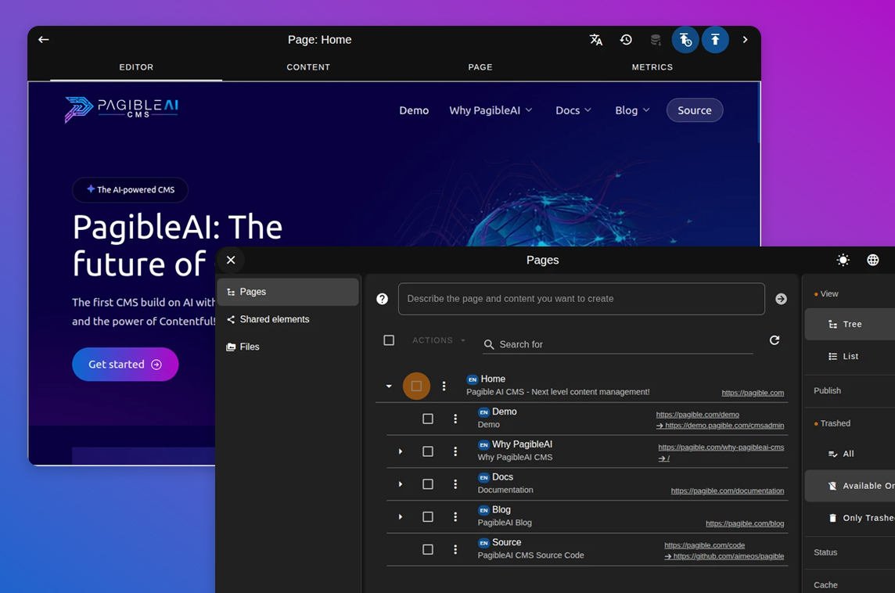Open the three-dot menu for Blog page
Viewport: 895px width, 593px height.
pos(455,517)
